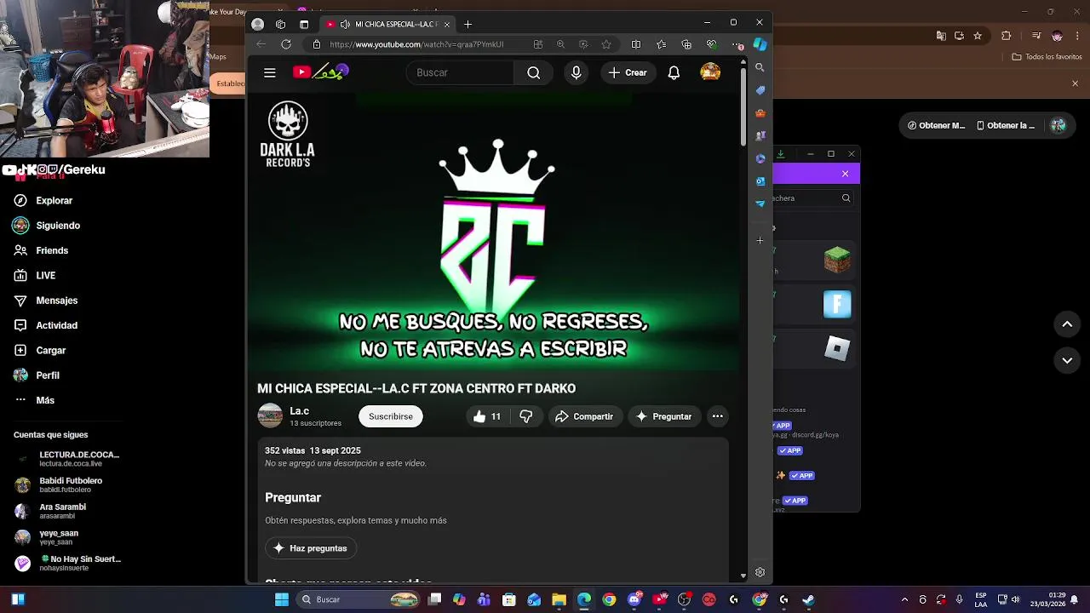Refresh the YouTube page
The image size is (1090, 613).
pos(286,44)
